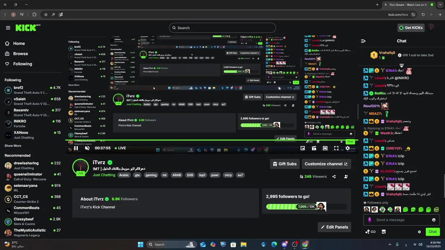Select the gaming tag
Screen dimensions: 445x250
pos(151,175)
